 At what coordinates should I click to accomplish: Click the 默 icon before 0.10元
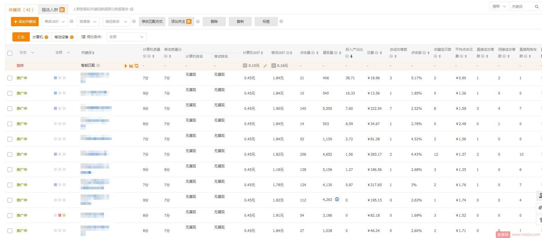[245, 65]
